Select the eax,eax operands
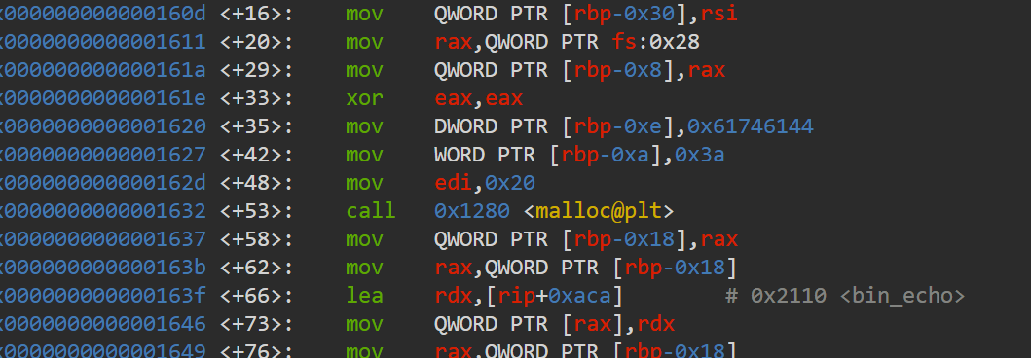The image size is (1031, 358). pyautogui.click(x=478, y=98)
